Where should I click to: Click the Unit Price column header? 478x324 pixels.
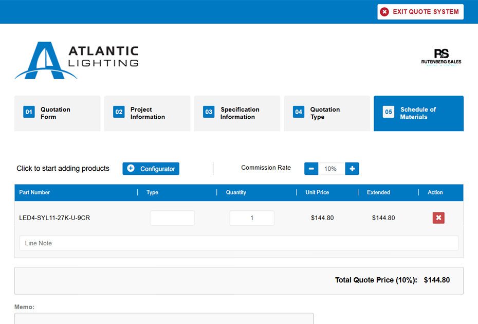(317, 192)
